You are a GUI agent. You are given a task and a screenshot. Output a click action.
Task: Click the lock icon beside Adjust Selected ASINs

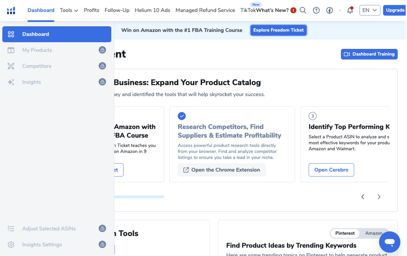point(102,229)
